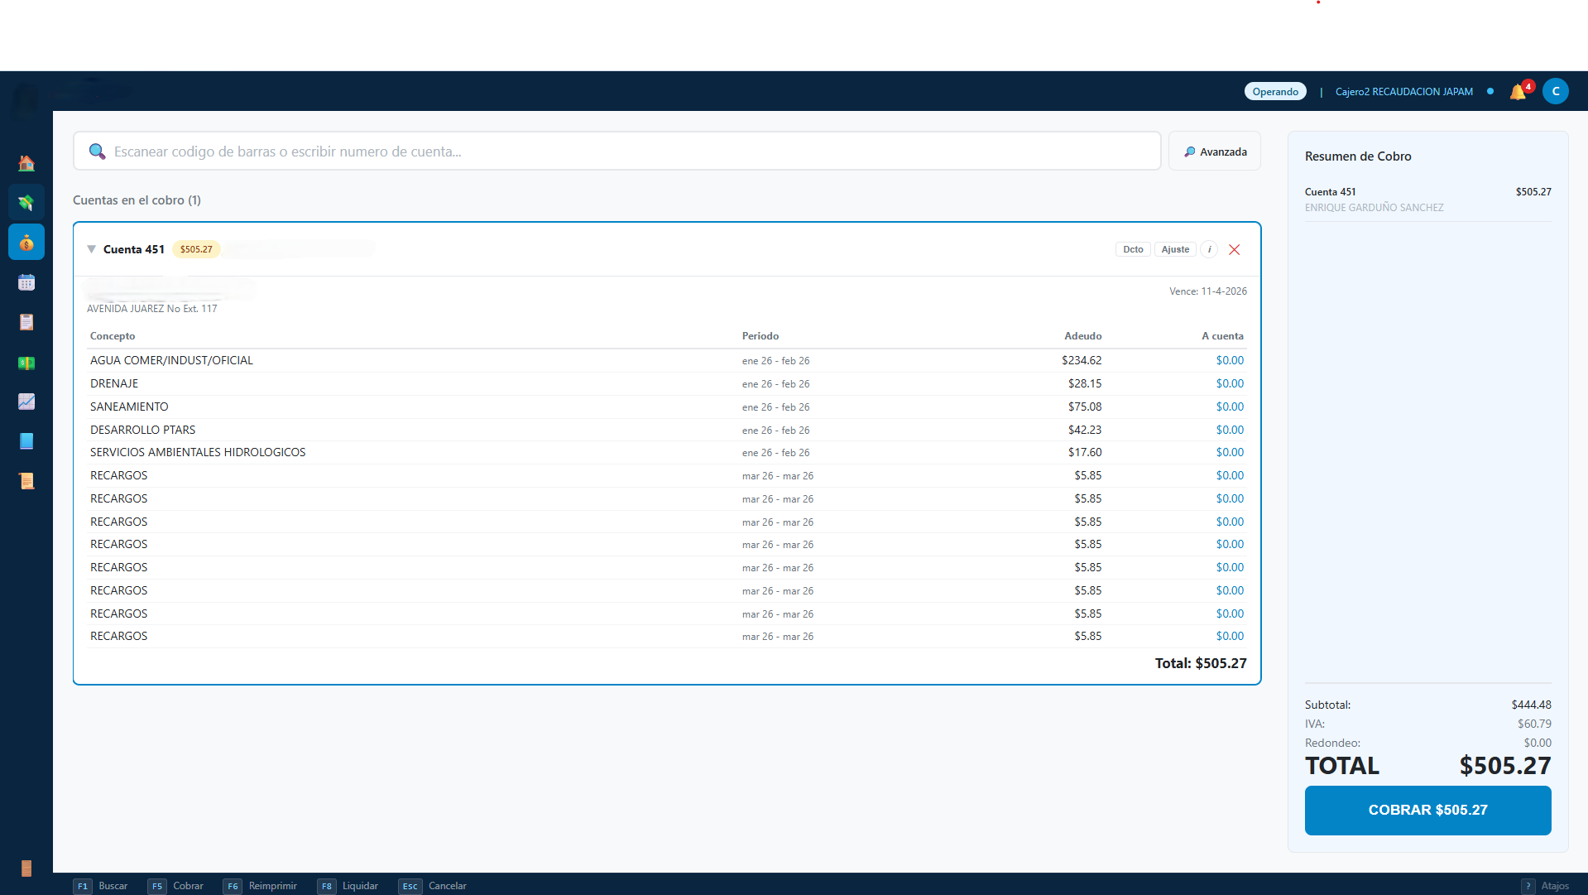Open the notifications bell with 4 alerts
Image resolution: width=1588 pixels, height=895 pixels.
point(1520,91)
